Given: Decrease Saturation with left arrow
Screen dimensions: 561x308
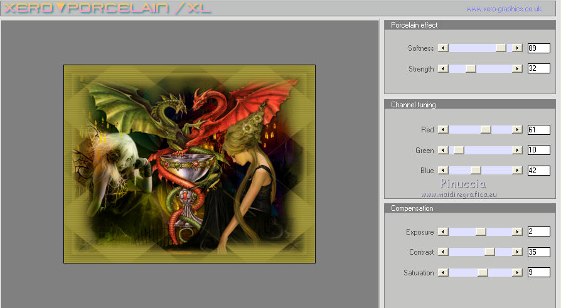Looking at the screenshot, I should coord(443,273).
